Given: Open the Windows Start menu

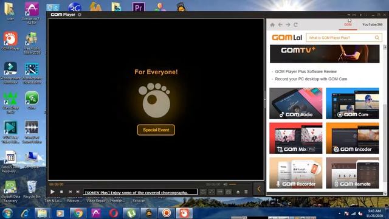Looking at the screenshot, I should 7,214.
